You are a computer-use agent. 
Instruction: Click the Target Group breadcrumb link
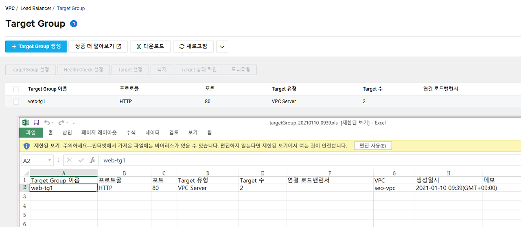71,8
